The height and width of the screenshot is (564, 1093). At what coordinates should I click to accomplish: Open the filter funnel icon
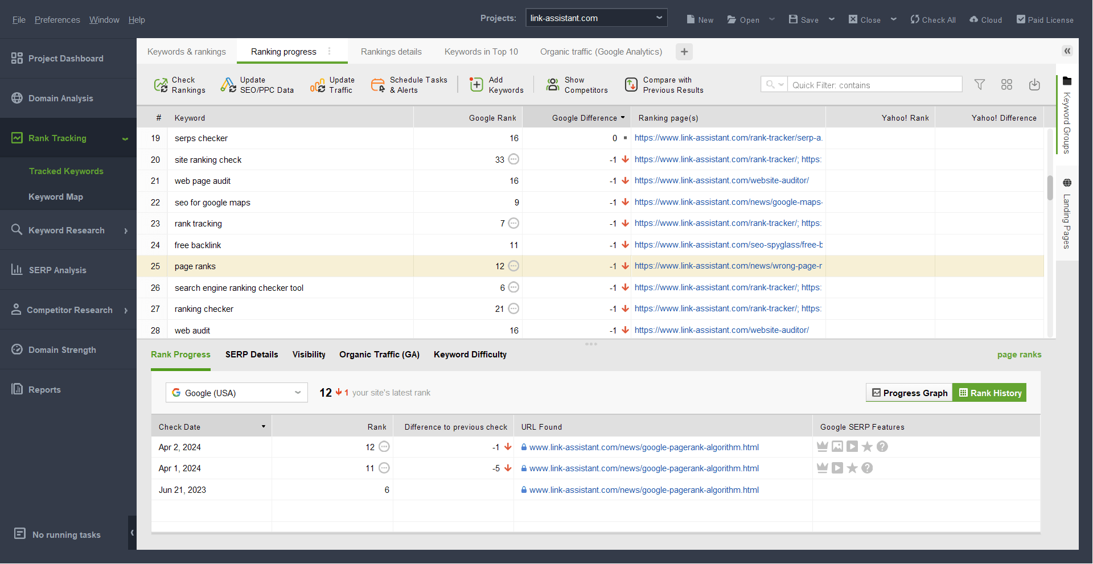[x=979, y=85]
